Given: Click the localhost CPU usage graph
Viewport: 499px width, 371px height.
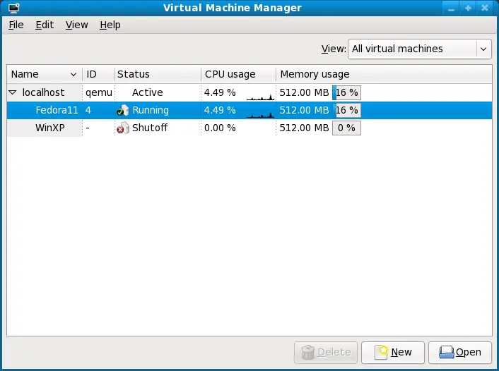Looking at the screenshot, I should [x=259, y=93].
